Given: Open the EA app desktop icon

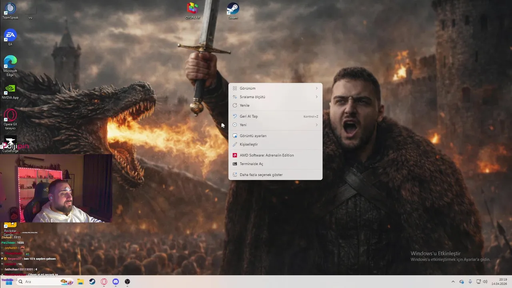Looking at the screenshot, I should pos(10,38).
